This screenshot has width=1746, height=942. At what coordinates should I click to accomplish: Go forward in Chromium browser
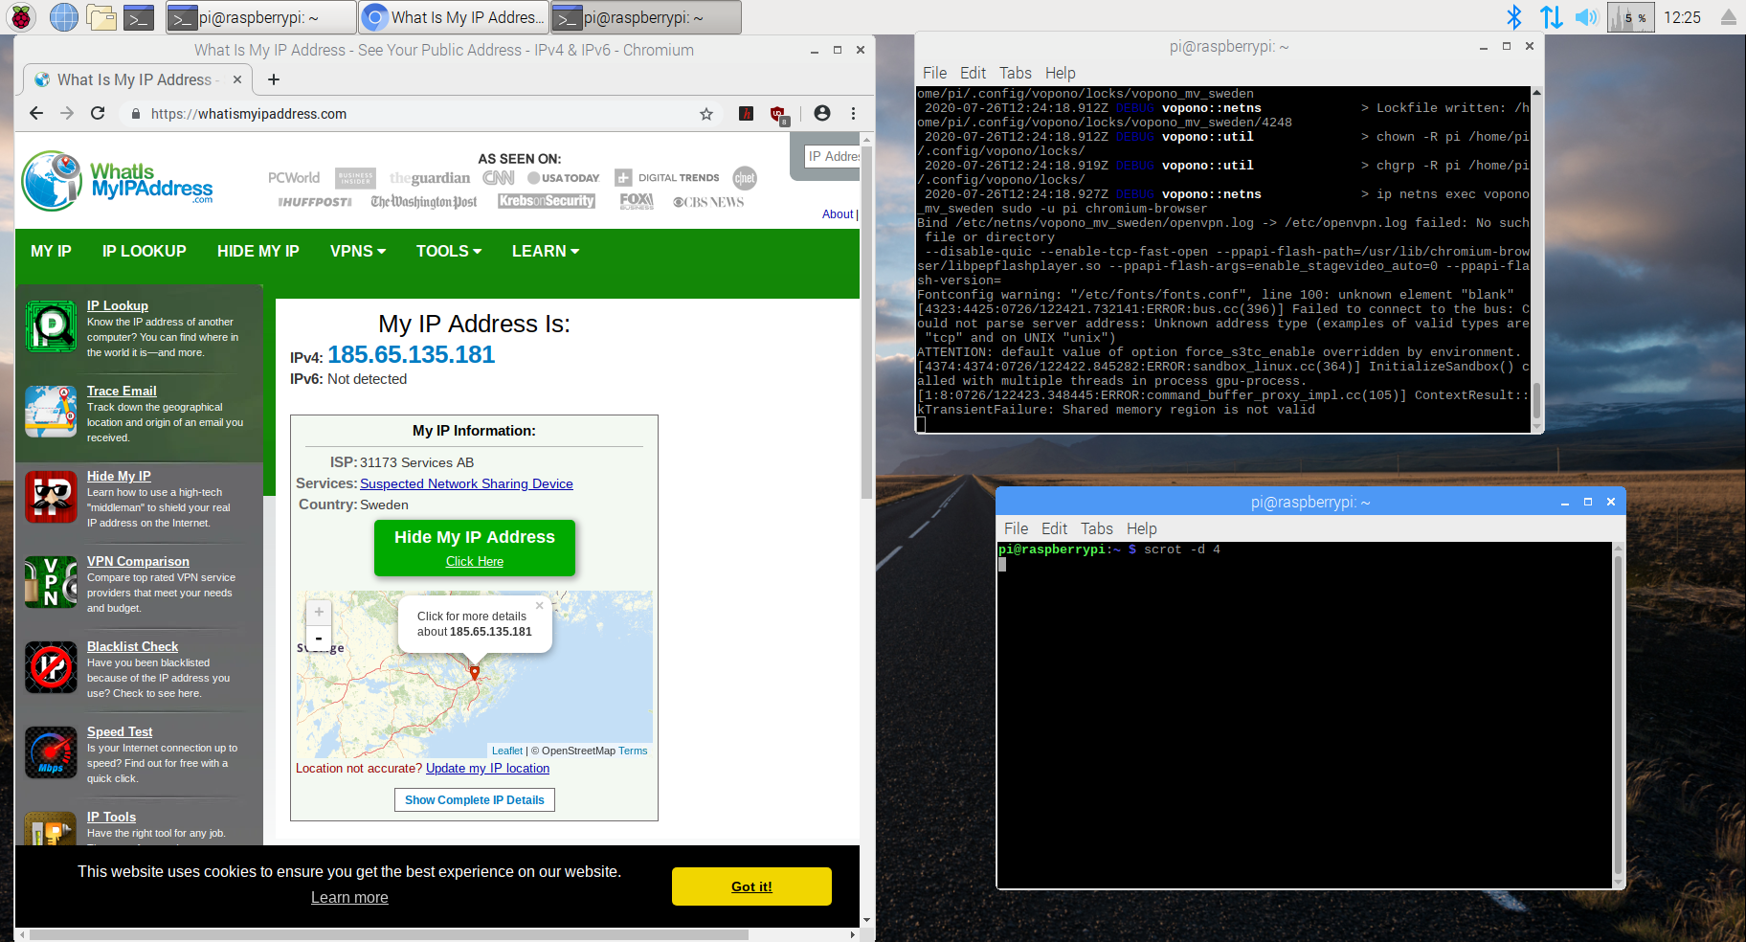pos(67,113)
